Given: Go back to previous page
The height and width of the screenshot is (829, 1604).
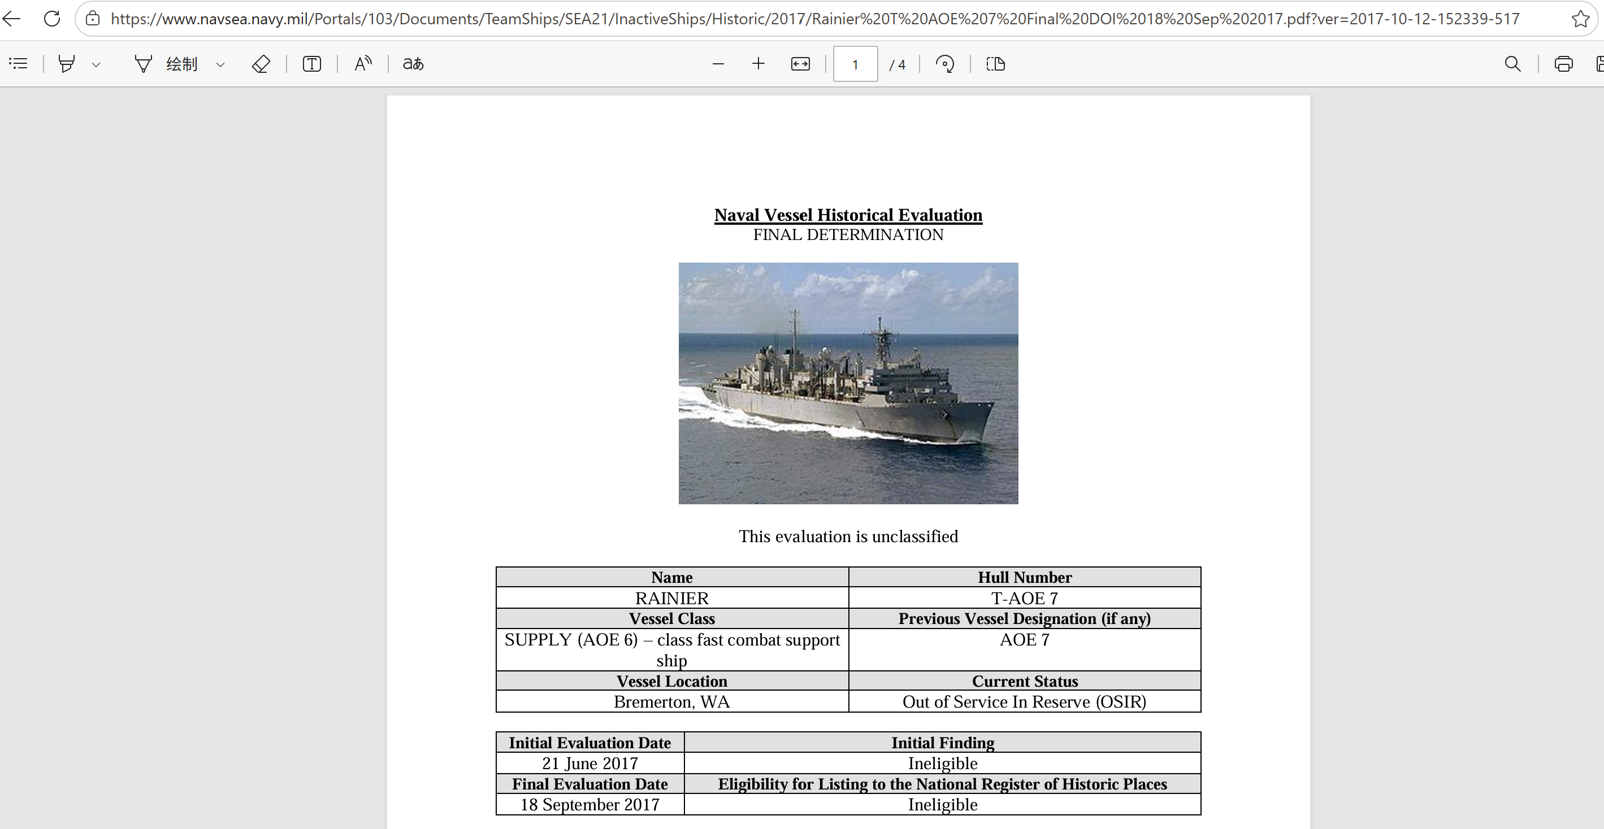Looking at the screenshot, I should click(12, 19).
